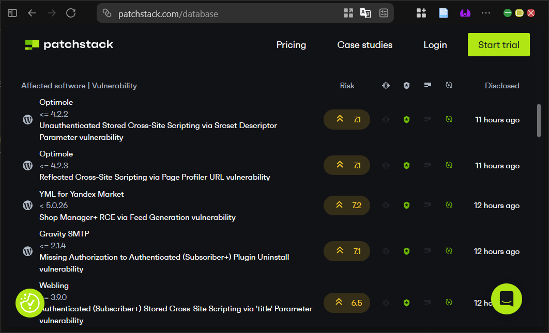The height and width of the screenshot is (333, 549).
Task: Open the extensions add-grid icon
Action: (x=421, y=13)
